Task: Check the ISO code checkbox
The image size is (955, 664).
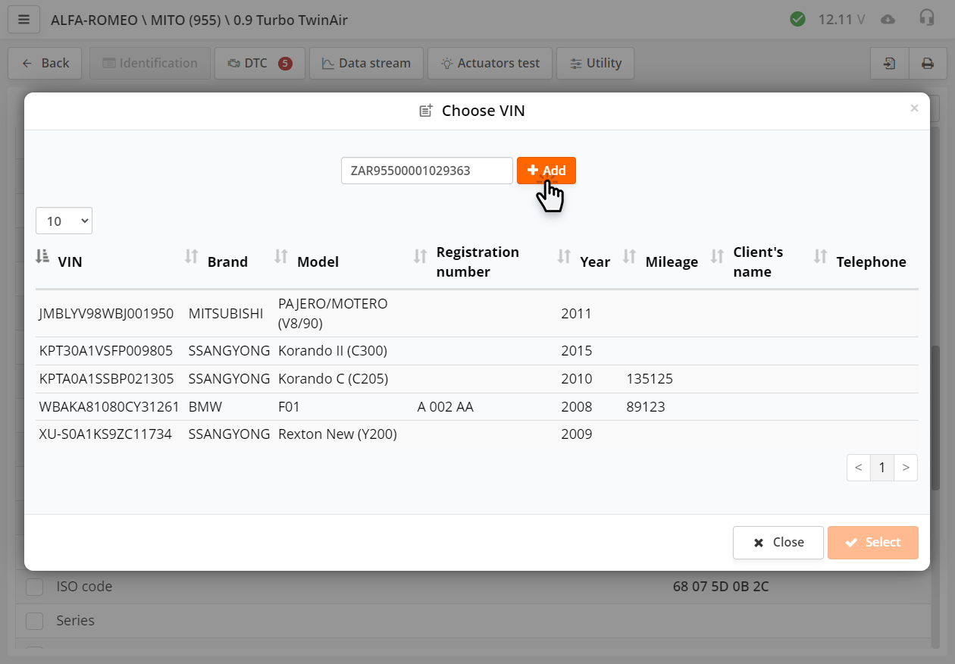Action: tap(34, 586)
